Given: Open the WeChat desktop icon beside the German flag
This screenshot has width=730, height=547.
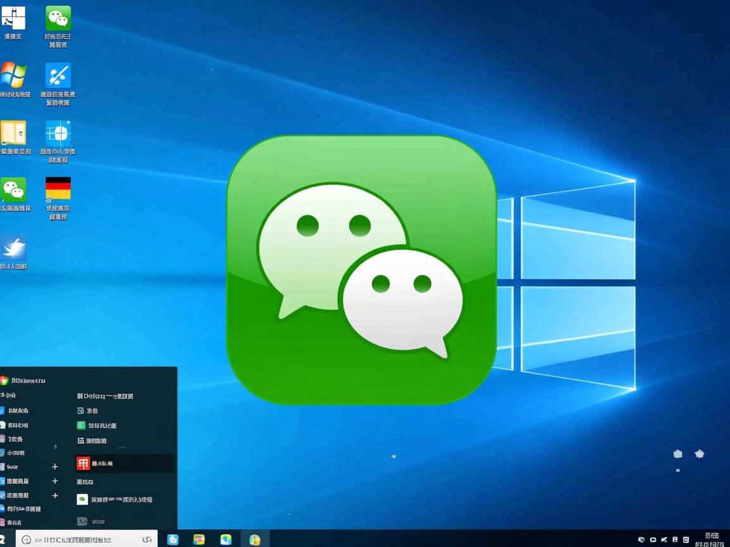Looking at the screenshot, I should coord(14,189).
